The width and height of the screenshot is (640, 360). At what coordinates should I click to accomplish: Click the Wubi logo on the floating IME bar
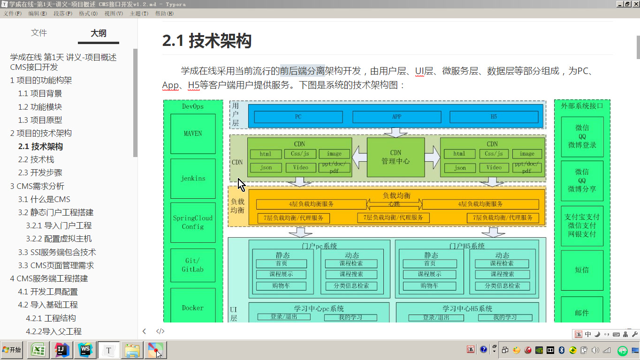click(579, 334)
